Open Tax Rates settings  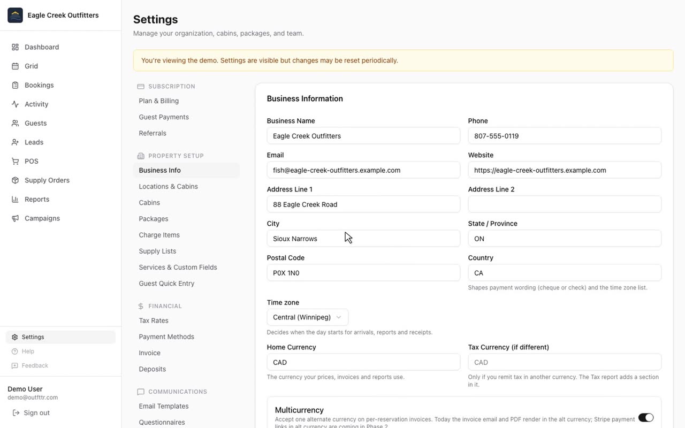pyautogui.click(x=154, y=320)
